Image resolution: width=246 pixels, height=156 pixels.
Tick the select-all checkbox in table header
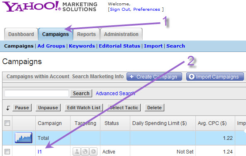[x=7, y=123]
